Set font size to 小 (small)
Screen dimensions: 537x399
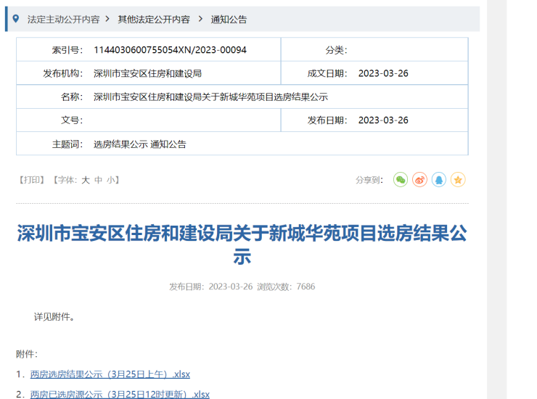[x=110, y=180]
